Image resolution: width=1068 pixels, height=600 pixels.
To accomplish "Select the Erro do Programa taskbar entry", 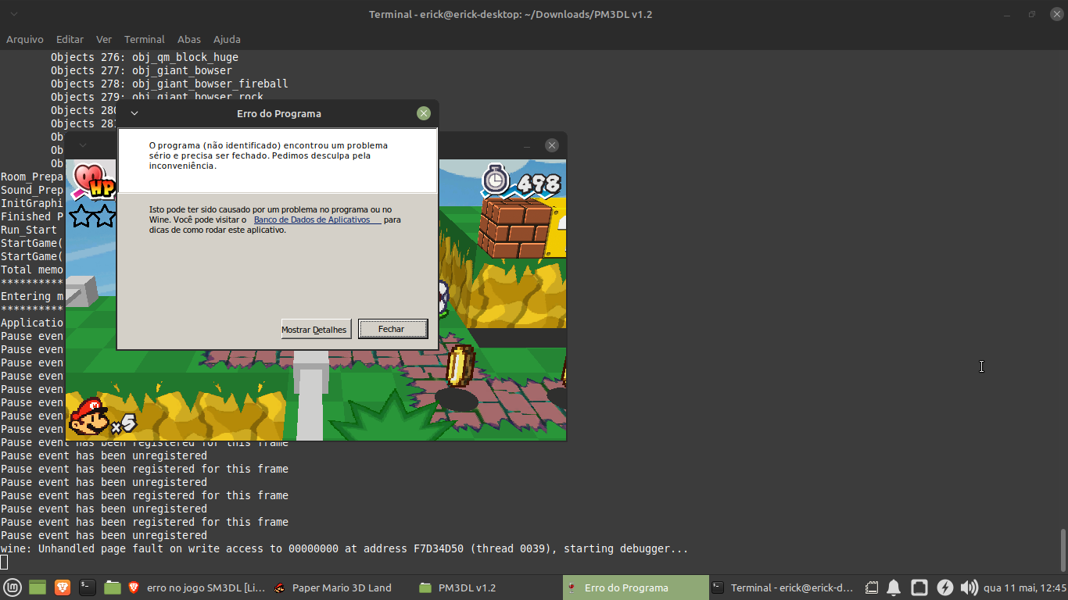I will pos(635,587).
